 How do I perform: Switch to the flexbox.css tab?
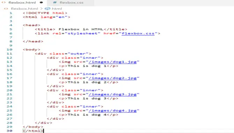(71, 3)
